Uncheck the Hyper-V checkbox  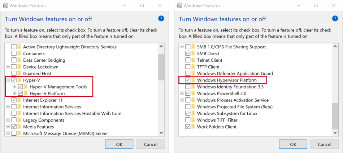(x=14, y=80)
